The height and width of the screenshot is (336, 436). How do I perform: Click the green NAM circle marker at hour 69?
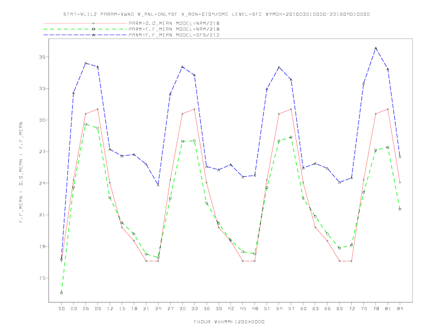coord(340,248)
